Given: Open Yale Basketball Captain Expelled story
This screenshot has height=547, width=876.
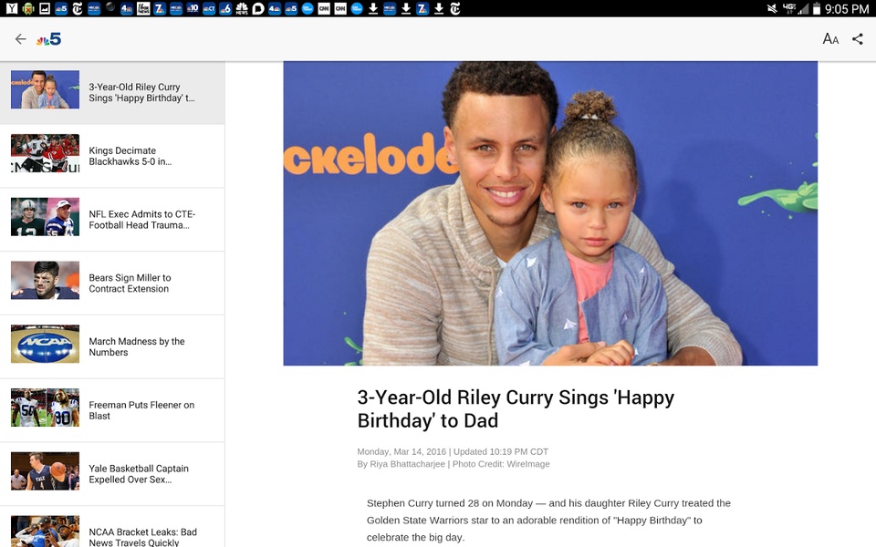Looking at the screenshot, I should (x=112, y=474).
